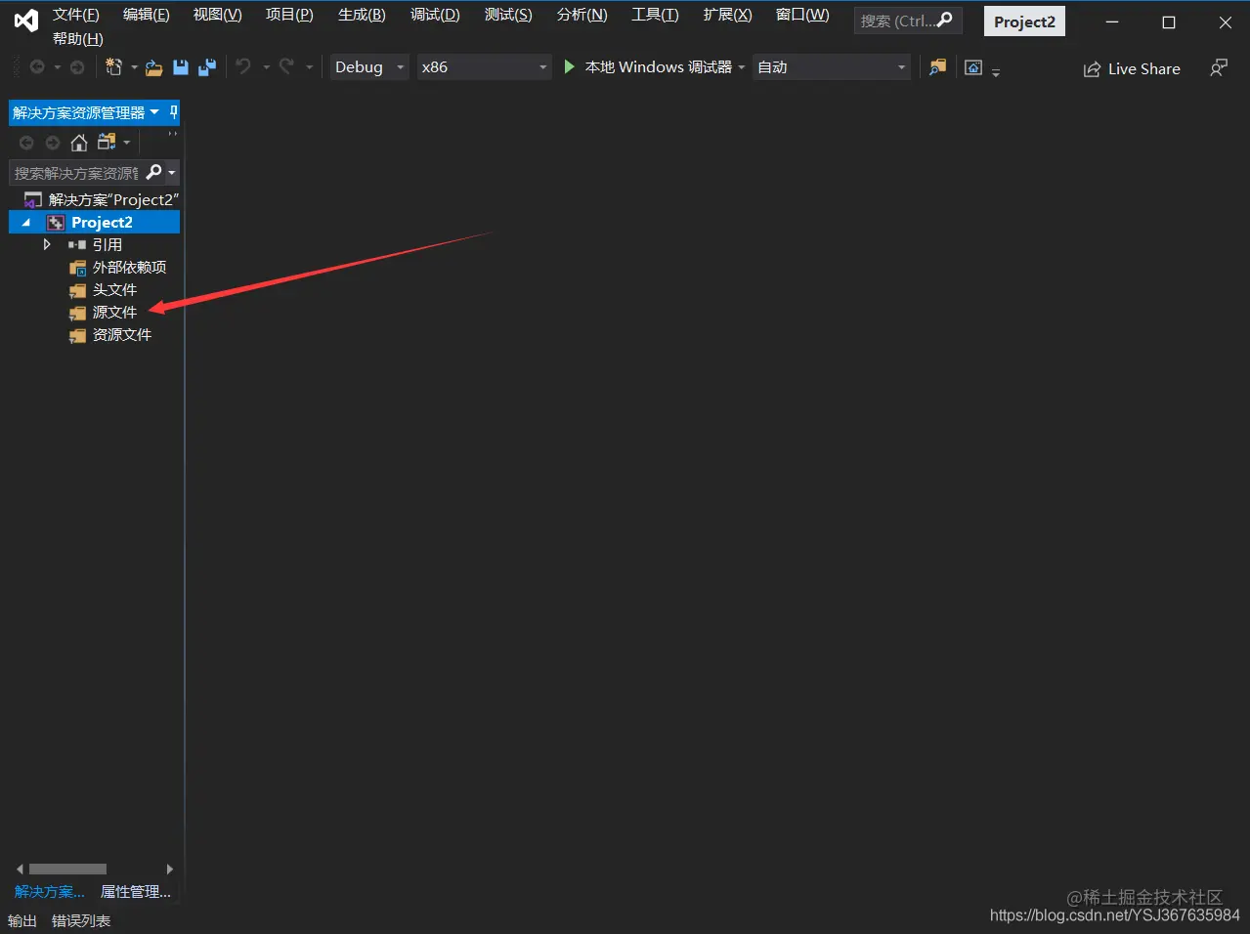1250x934 pixels.
Task: Open the Debug configuration dropdown
Action: [369, 66]
